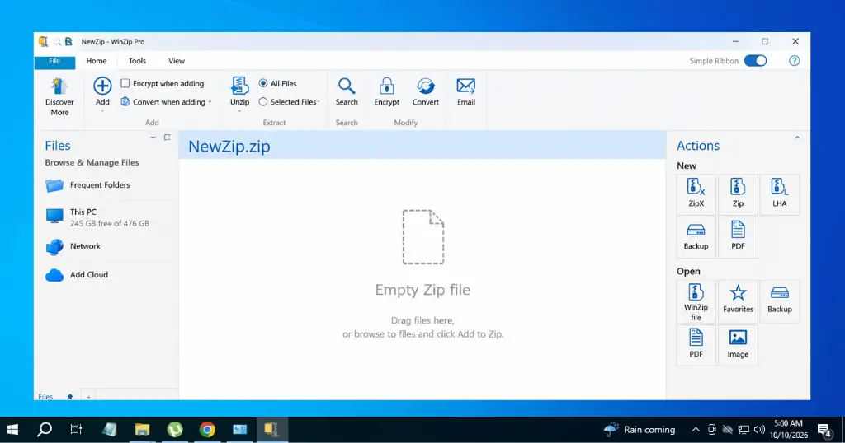Click Backup under New actions
845x443 pixels.
(x=696, y=237)
